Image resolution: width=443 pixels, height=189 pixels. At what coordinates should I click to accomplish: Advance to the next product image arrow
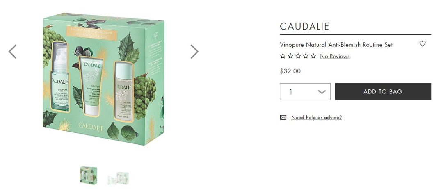tap(194, 52)
